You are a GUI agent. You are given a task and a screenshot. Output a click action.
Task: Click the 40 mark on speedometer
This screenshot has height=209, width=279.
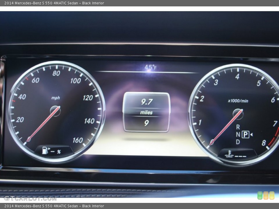point(22,97)
